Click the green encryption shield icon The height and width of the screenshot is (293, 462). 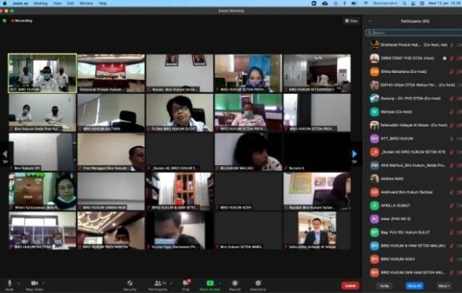(5, 21)
